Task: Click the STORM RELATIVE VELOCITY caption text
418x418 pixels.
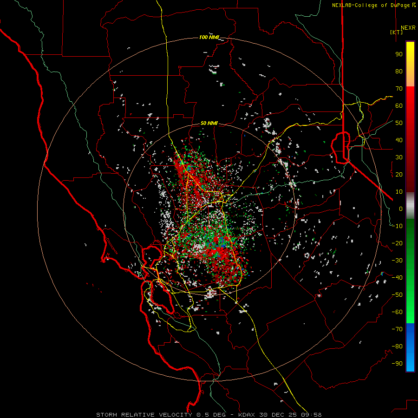Action: (144, 415)
